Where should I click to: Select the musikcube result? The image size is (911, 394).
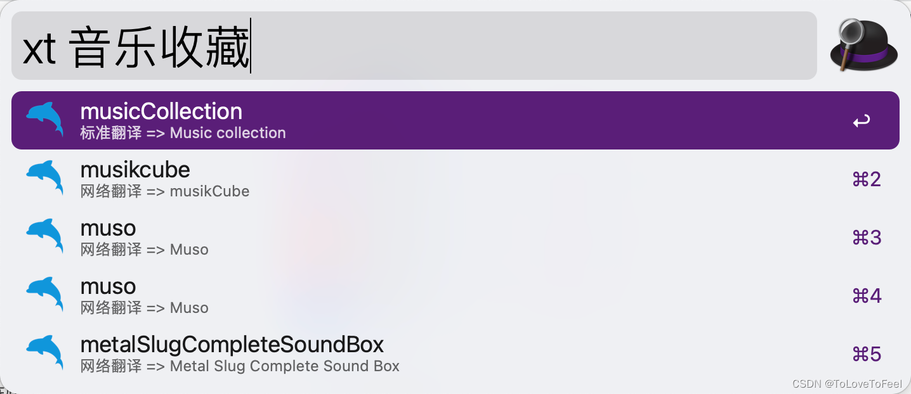[x=455, y=179]
